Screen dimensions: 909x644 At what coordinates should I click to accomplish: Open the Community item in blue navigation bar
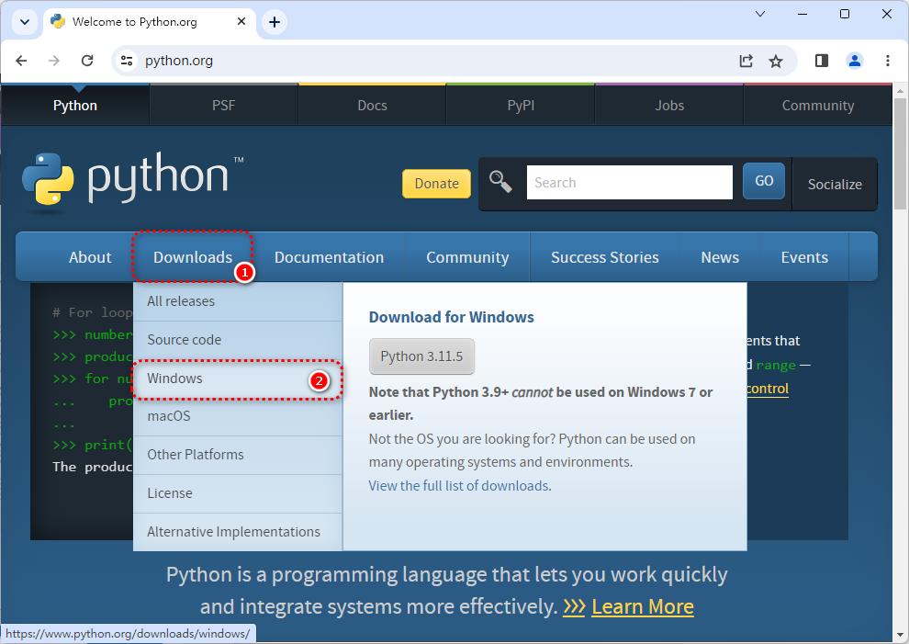pyautogui.click(x=467, y=257)
